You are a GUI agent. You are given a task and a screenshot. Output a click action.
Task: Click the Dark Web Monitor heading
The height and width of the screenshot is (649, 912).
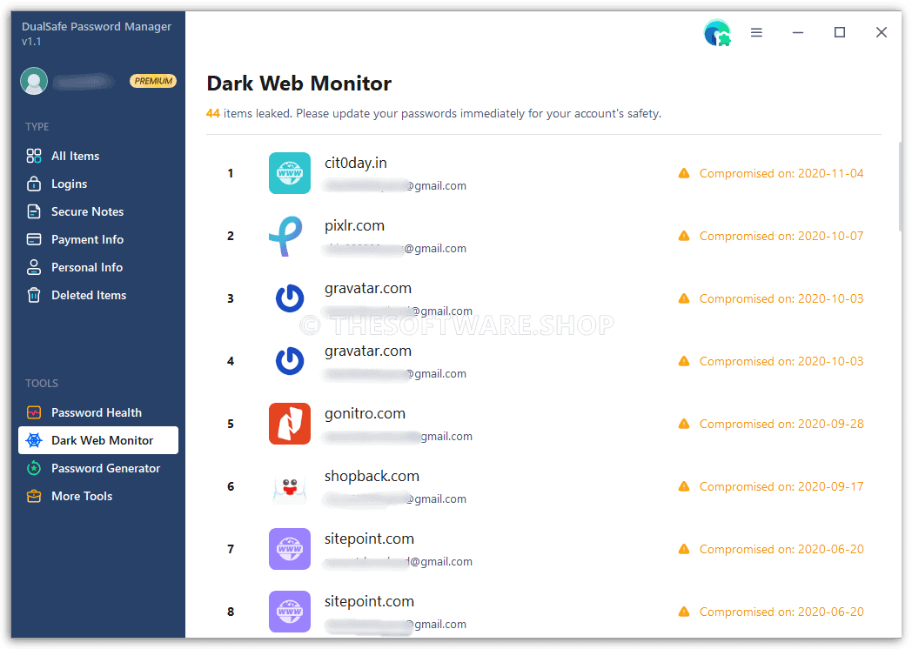(299, 84)
